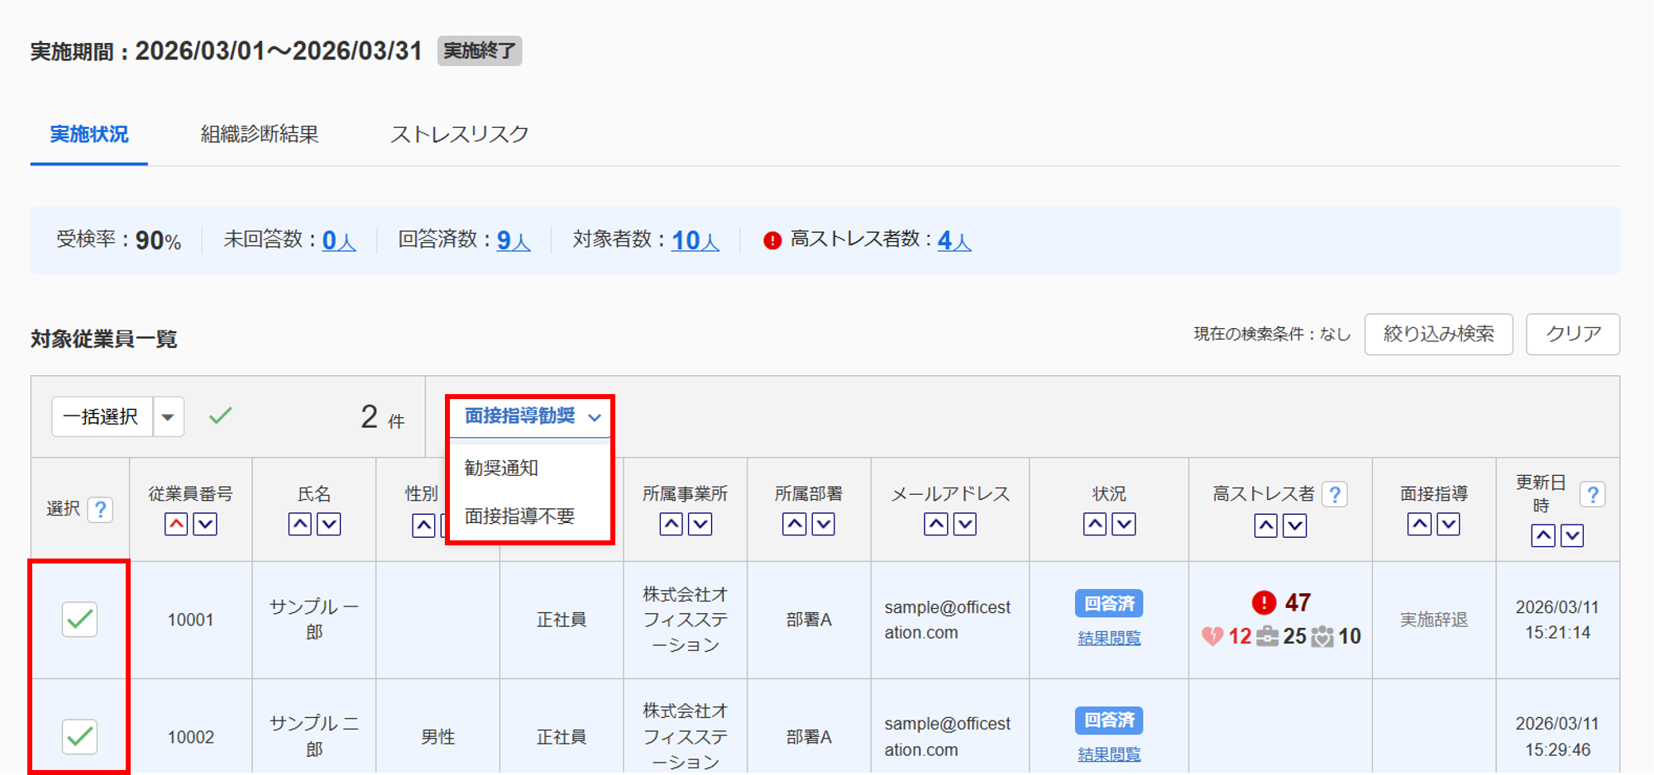This screenshot has width=1654, height=775.
Task: Open 結果閲覧 link for employee 10001
Action: tap(1109, 638)
